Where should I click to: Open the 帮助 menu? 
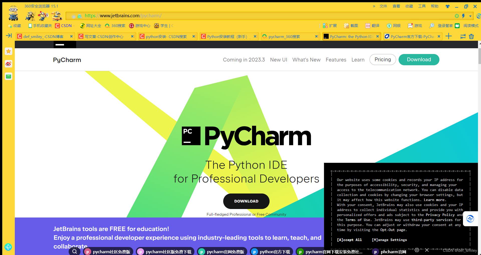pos(435,6)
